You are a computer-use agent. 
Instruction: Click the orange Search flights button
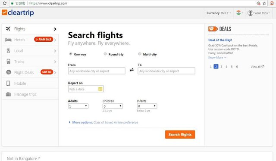click(x=180, y=134)
